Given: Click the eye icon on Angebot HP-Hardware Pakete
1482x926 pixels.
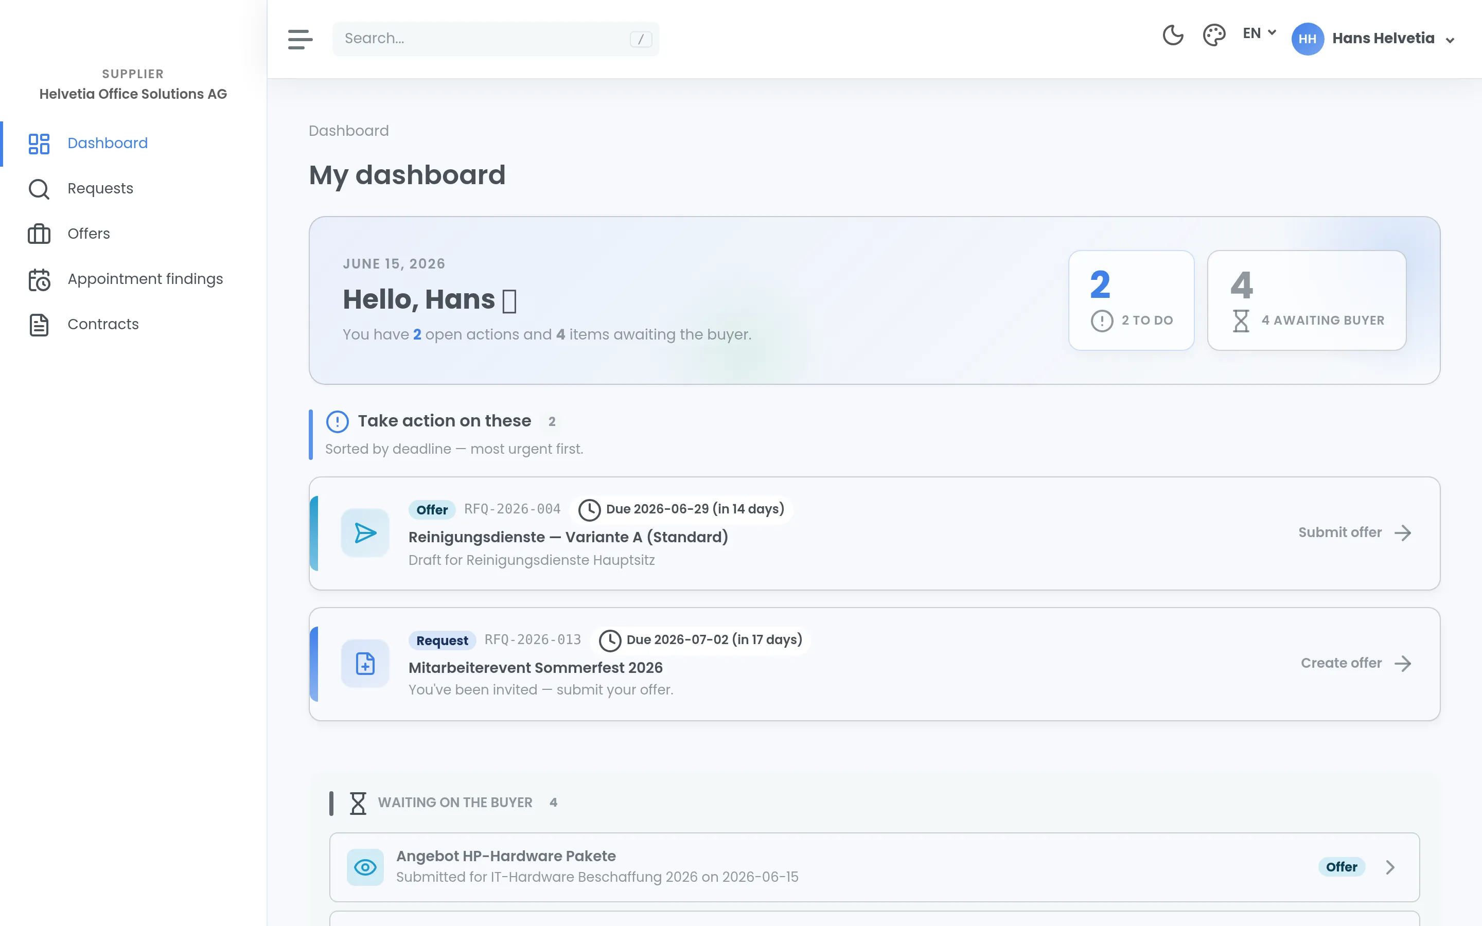Looking at the screenshot, I should pos(365,867).
